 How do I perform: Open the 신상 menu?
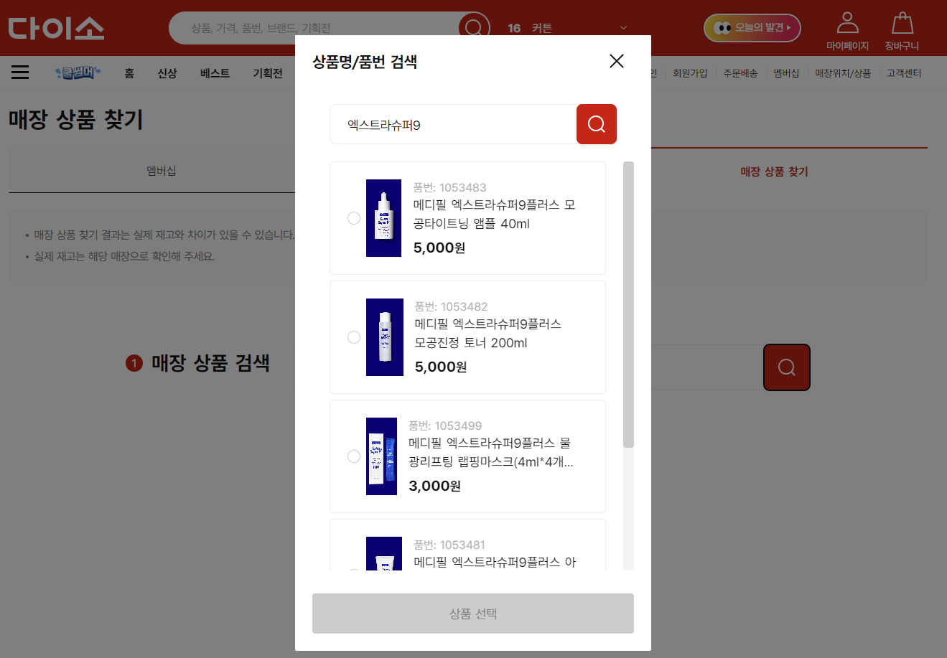(x=167, y=73)
